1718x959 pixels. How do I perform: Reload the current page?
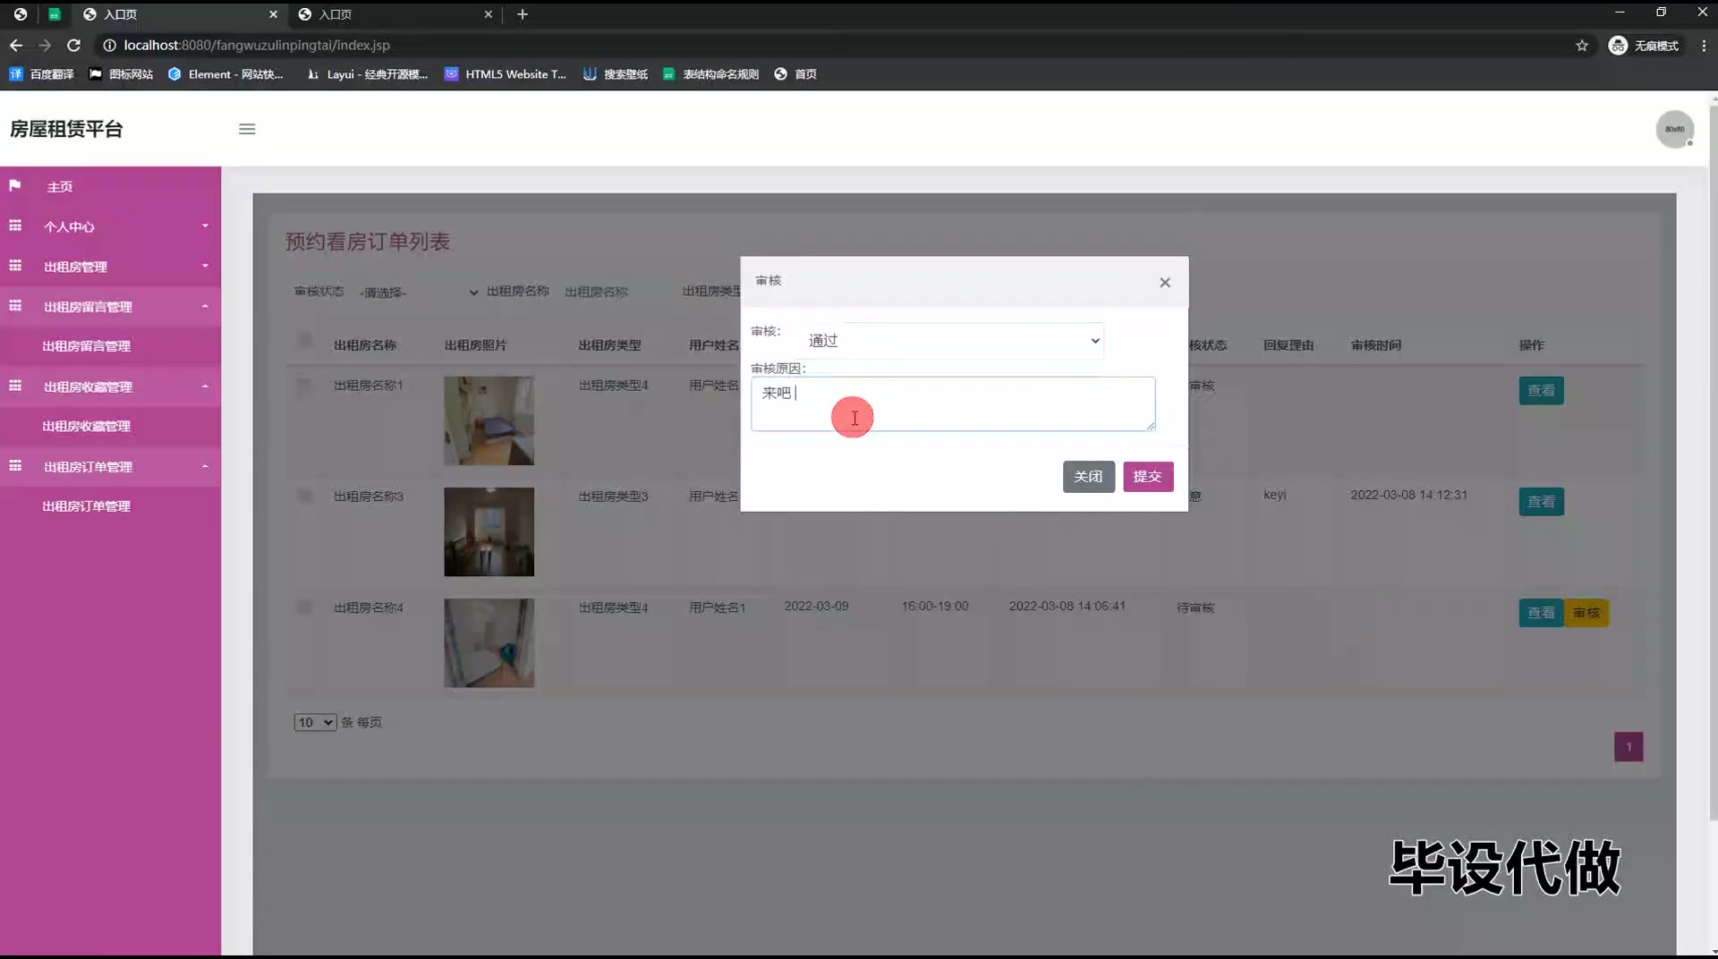[x=74, y=45]
